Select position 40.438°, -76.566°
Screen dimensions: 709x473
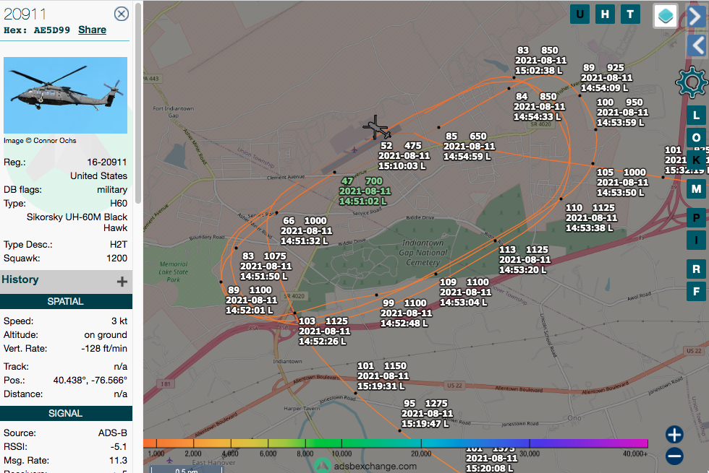[x=90, y=380]
